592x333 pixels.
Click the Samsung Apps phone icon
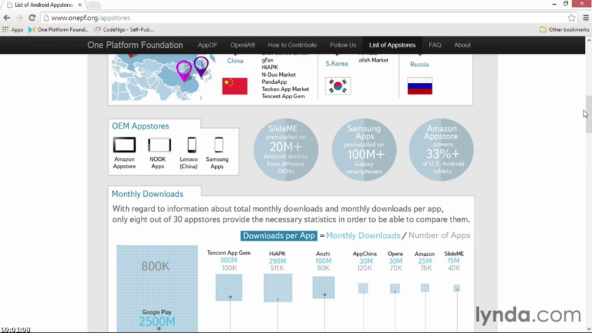tap(218, 145)
